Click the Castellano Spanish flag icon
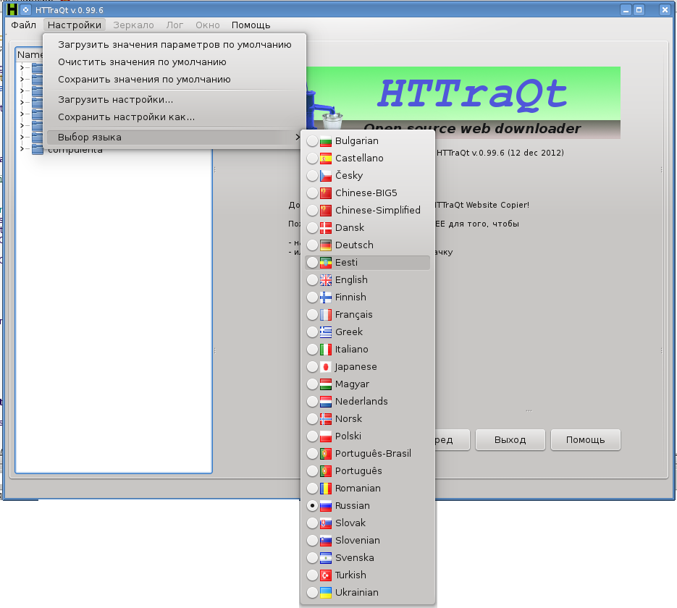677x608 pixels. [x=326, y=159]
